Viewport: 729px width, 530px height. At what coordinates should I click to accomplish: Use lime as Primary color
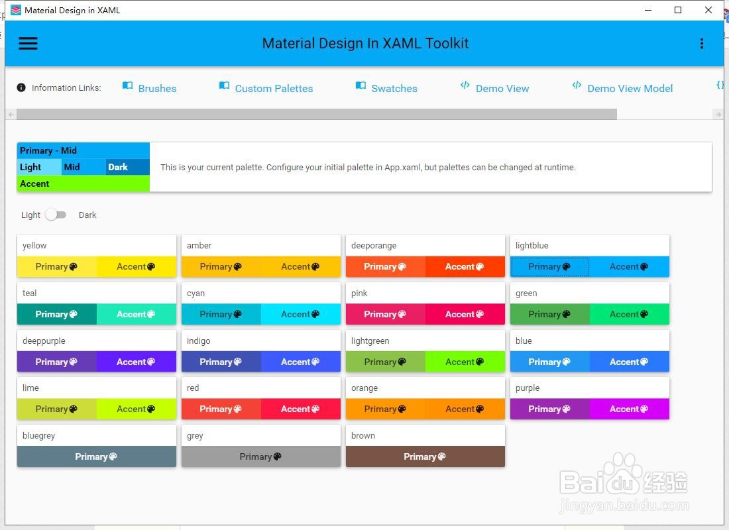pos(57,409)
